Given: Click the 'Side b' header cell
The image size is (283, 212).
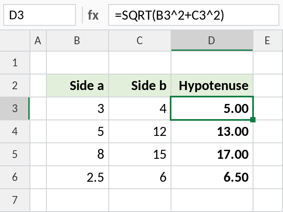Looking at the screenshot, I should (x=140, y=86).
